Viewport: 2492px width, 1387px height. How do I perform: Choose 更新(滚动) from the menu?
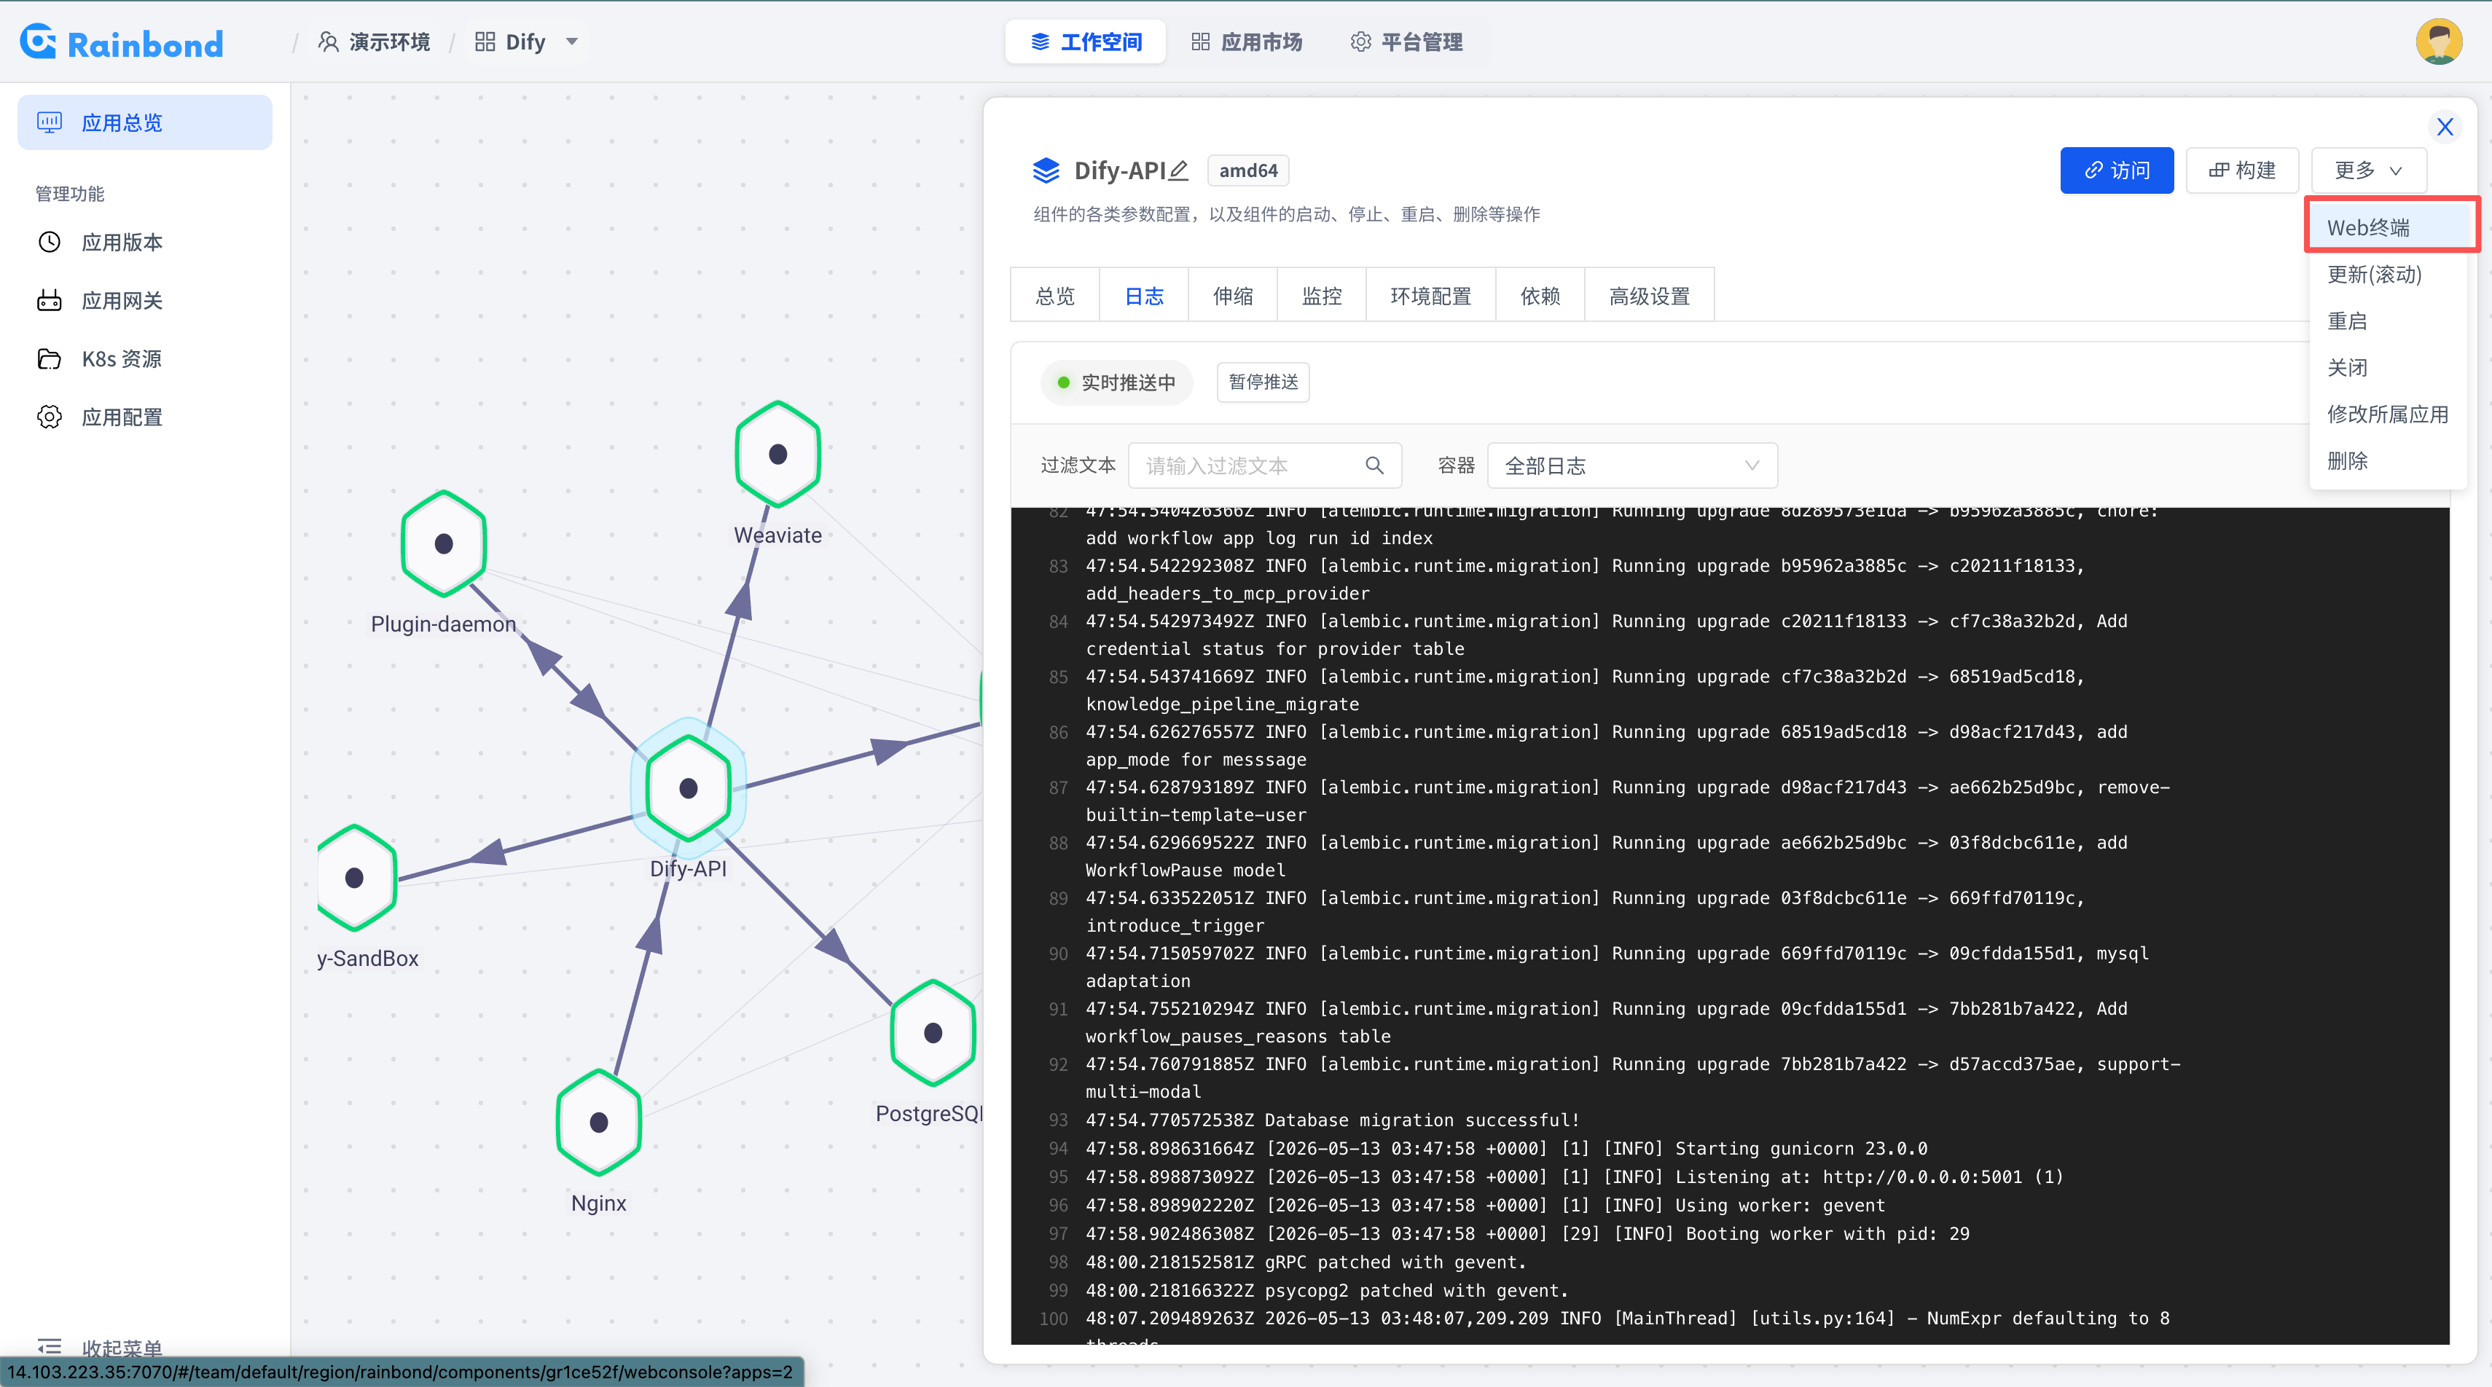[2389, 274]
